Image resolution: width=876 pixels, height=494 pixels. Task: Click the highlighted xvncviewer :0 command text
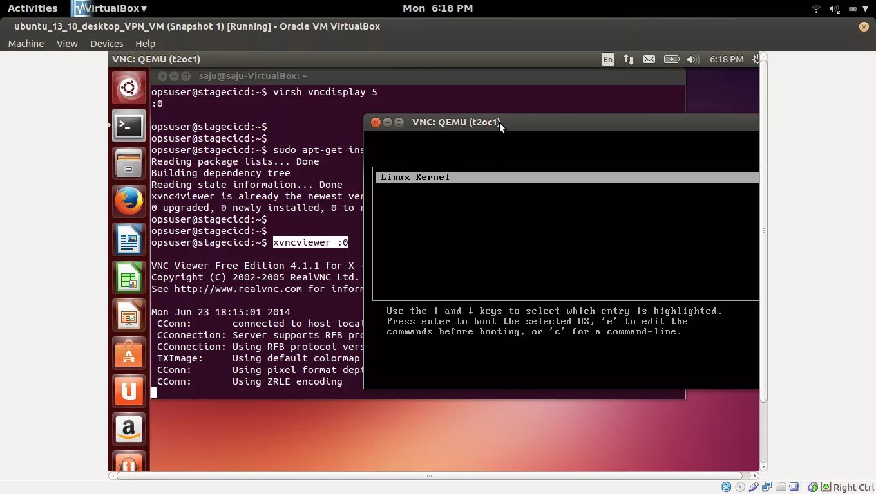310,242
